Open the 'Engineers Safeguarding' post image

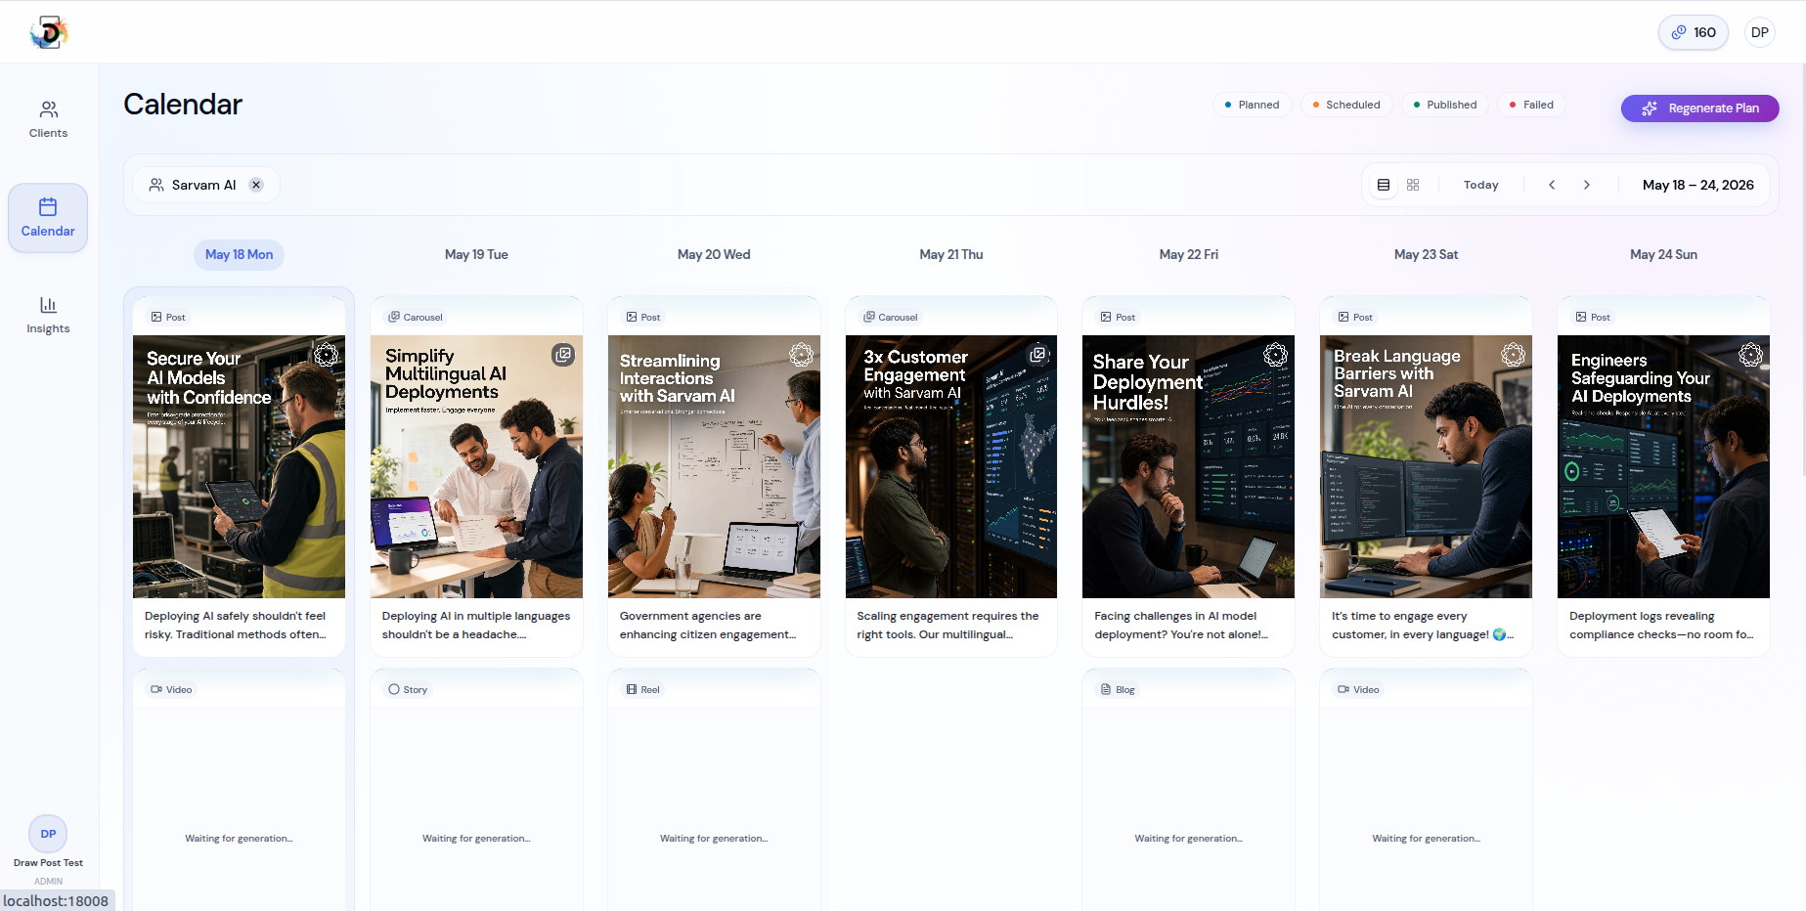point(1663,467)
